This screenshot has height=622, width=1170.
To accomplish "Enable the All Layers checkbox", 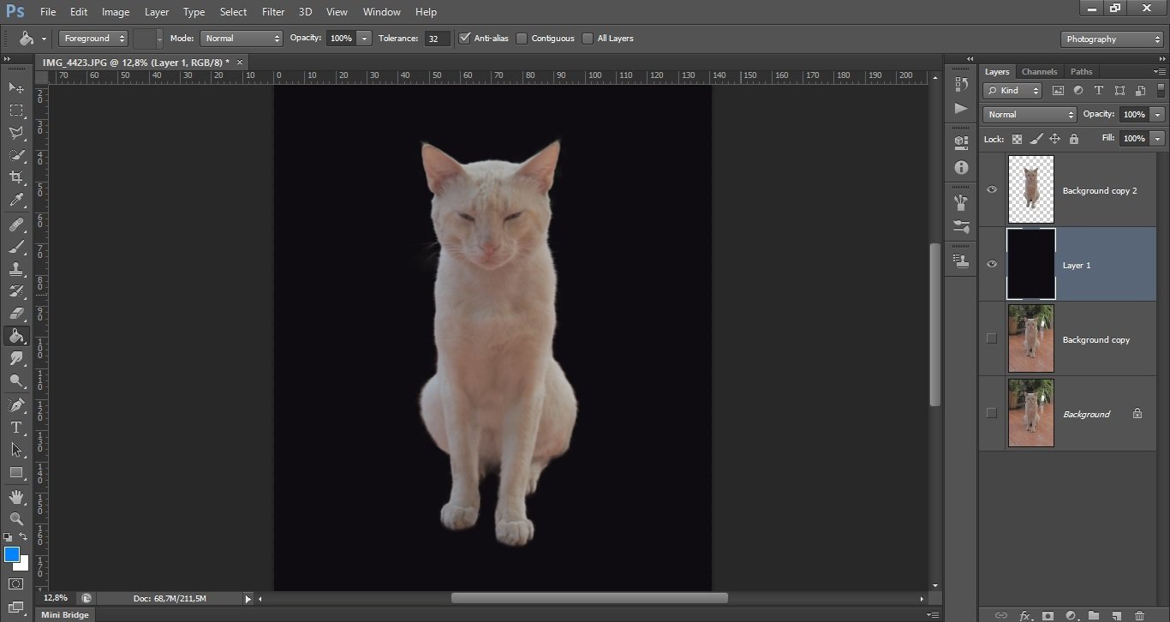I will (588, 39).
